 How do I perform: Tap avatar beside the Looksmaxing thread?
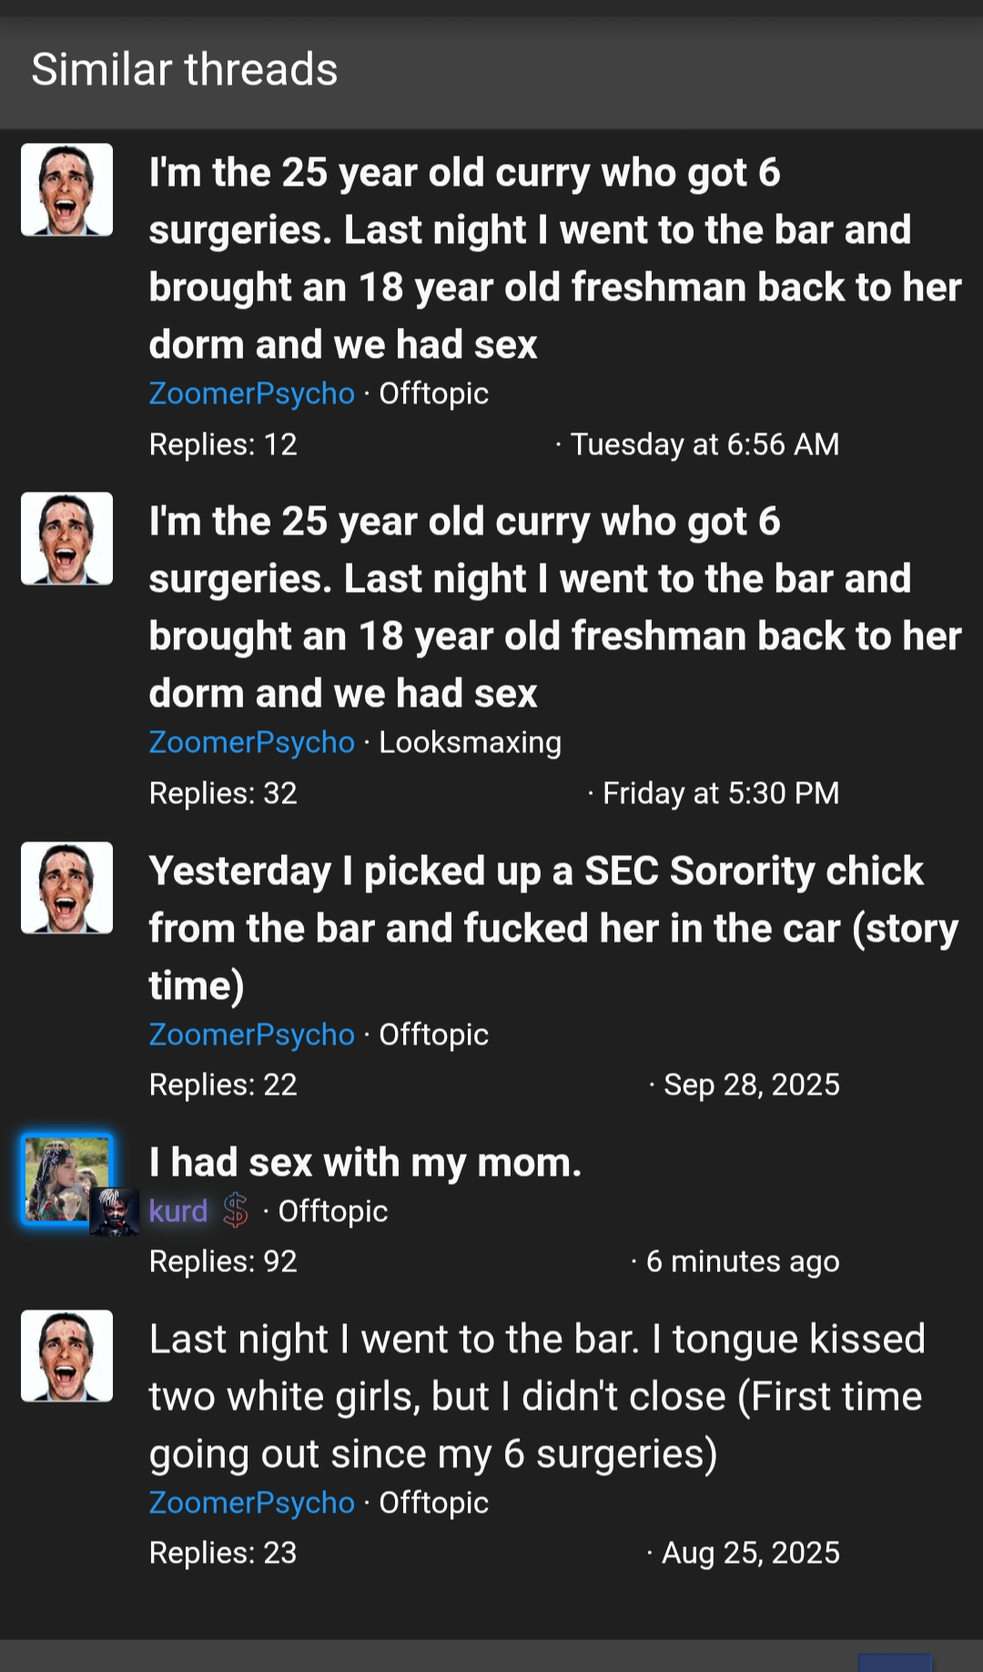point(66,538)
